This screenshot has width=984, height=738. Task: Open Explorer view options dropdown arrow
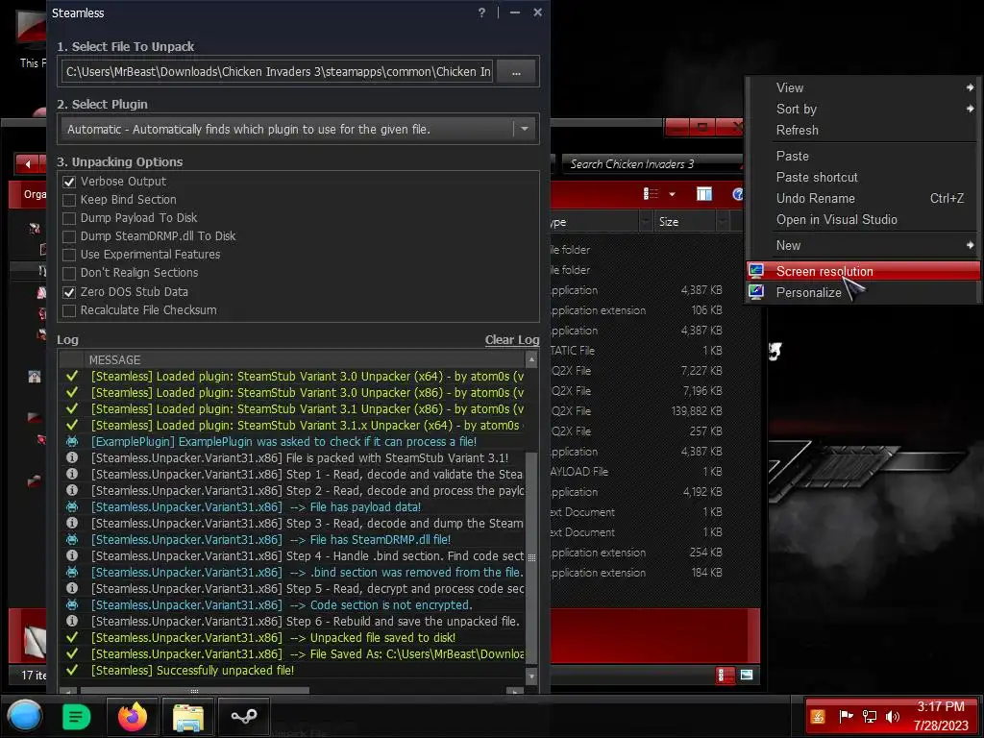pyautogui.click(x=672, y=194)
